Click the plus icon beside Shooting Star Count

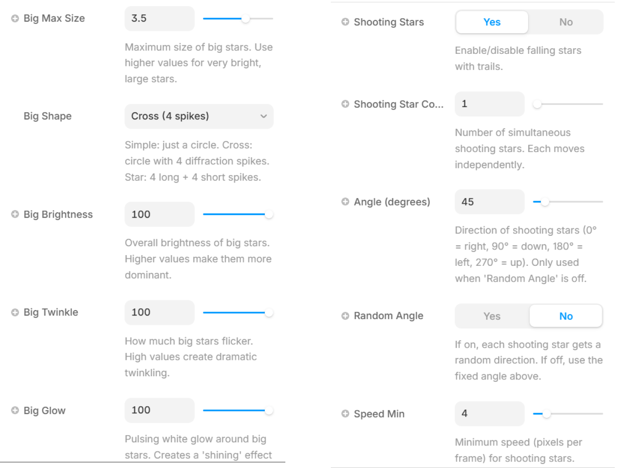tap(345, 104)
